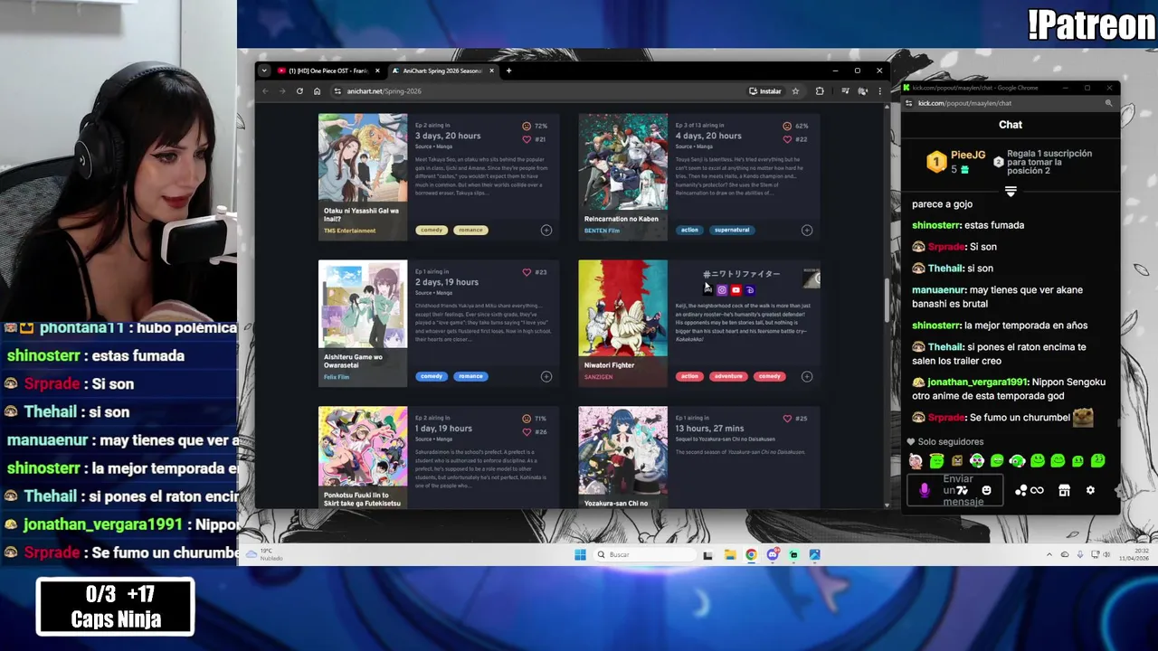This screenshot has height=651, width=1158.
Task: Close the One Piece OST tab
Action: coord(377,71)
